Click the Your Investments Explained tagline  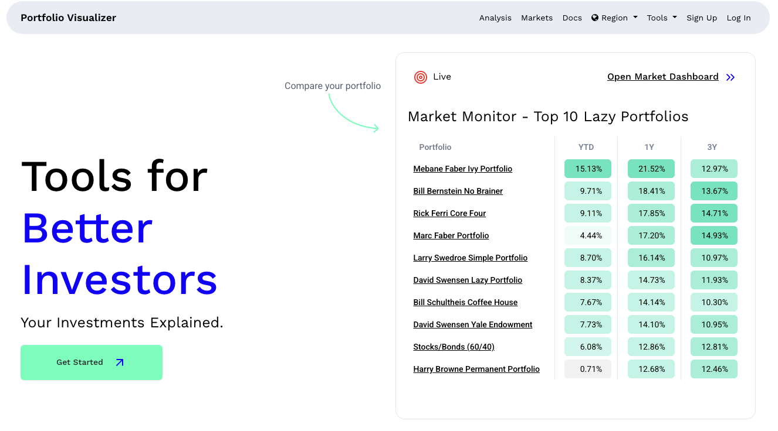[x=122, y=323]
